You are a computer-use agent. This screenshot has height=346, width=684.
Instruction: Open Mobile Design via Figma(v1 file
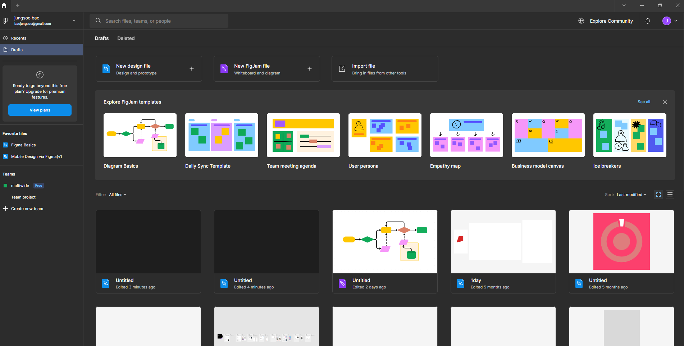(36, 156)
